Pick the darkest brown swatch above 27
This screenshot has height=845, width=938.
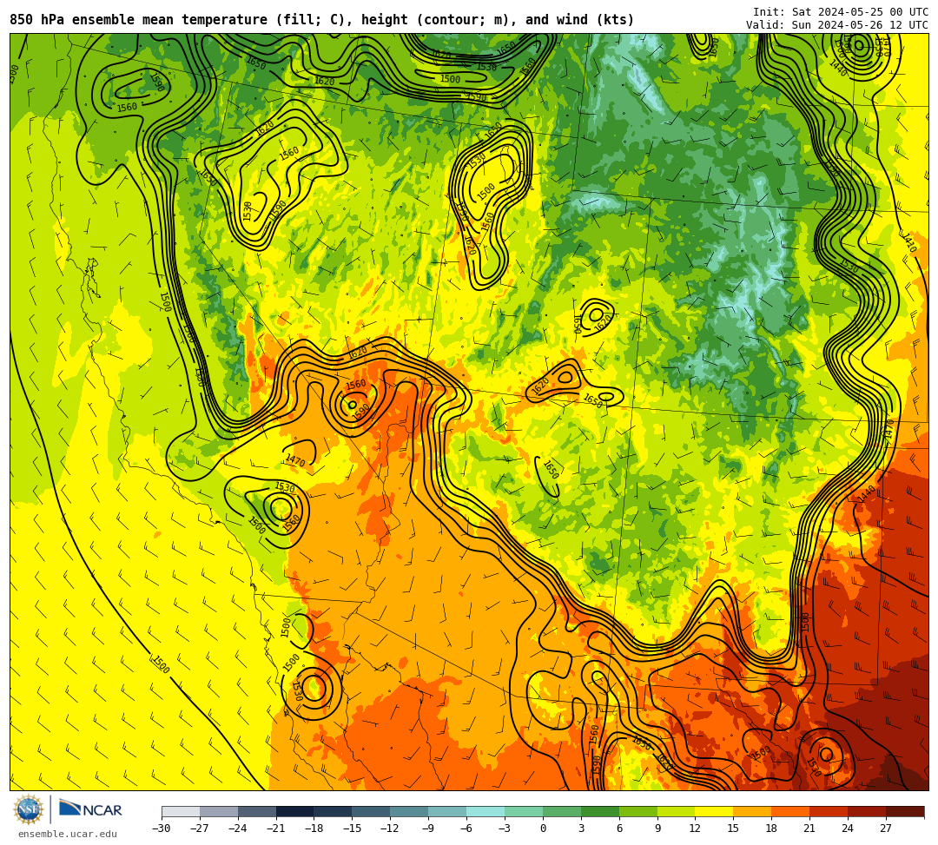[905, 811]
